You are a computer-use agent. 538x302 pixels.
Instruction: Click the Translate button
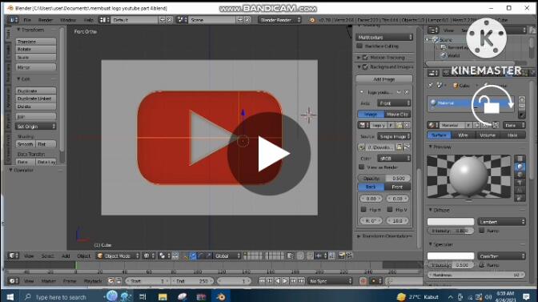pyautogui.click(x=36, y=42)
